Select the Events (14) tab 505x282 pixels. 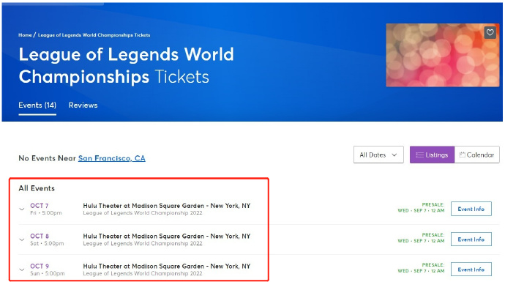click(x=37, y=105)
